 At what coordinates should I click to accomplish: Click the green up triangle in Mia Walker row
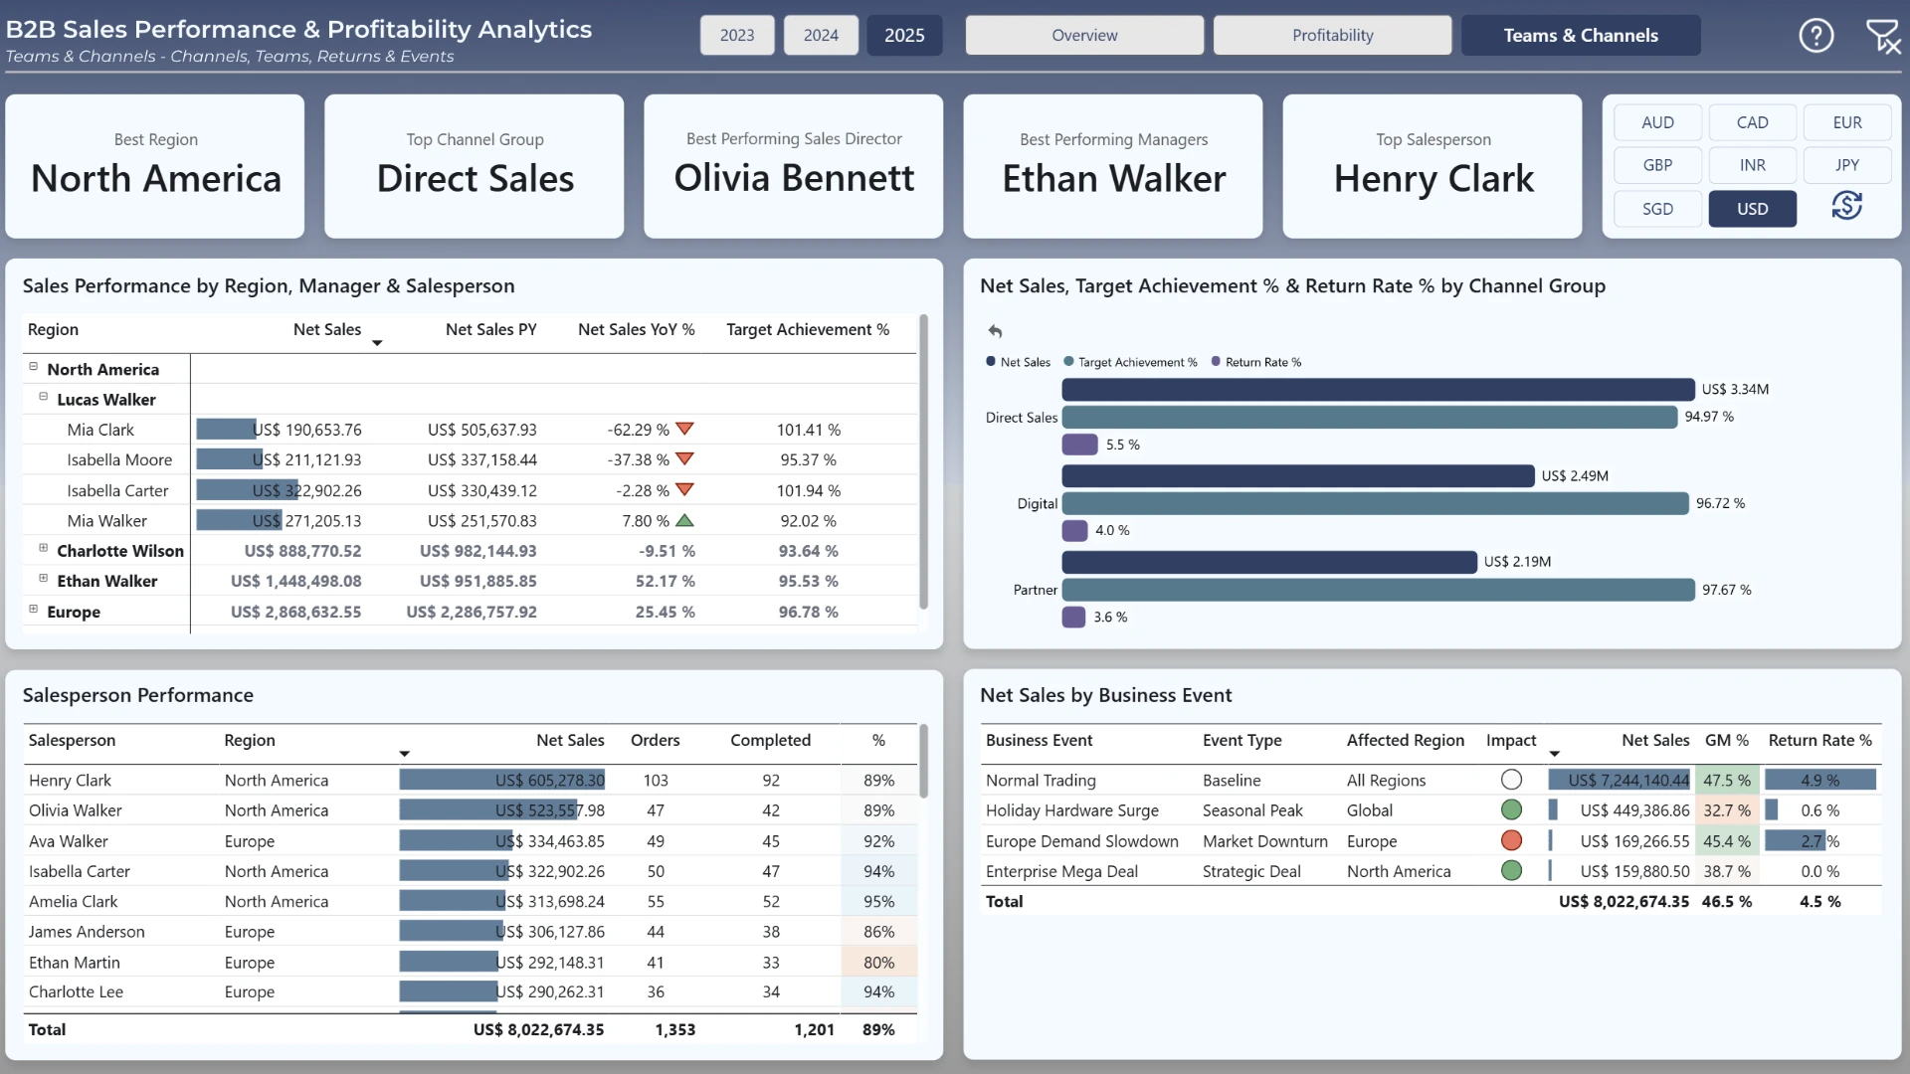(x=684, y=520)
